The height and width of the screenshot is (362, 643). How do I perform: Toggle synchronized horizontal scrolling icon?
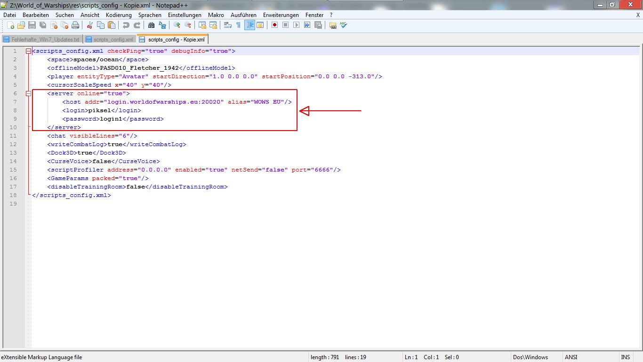pyautogui.click(x=213, y=25)
